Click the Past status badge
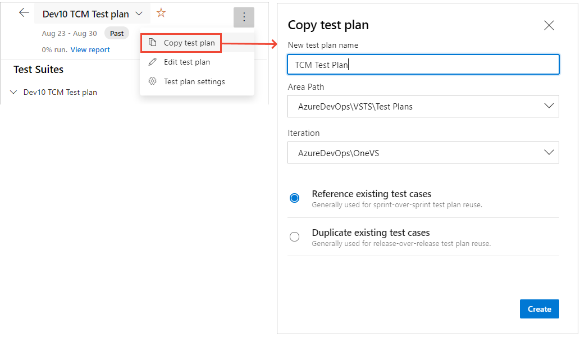The width and height of the screenshot is (580, 337). click(x=116, y=33)
